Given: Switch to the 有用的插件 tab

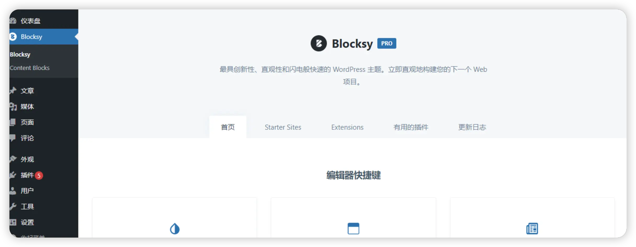Looking at the screenshot, I should click(x=411, y=127).
